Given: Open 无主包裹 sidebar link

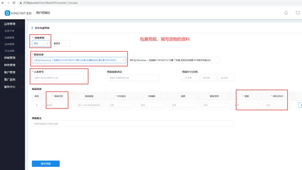Looking at the screenshot, I should point(9,50).
